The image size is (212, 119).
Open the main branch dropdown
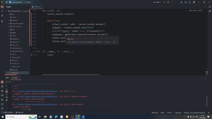(x=28, y=2)
